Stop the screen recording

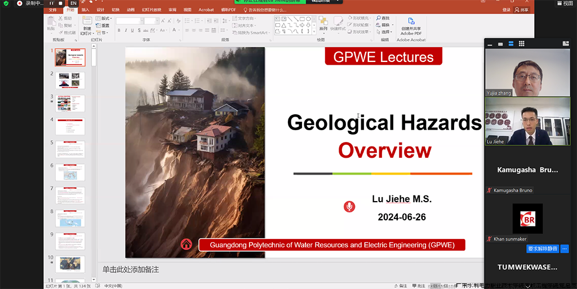pyautogui.click(x=61, y=3)
